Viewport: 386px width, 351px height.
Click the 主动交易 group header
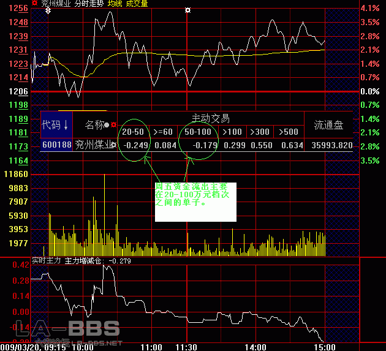[x=210, y=118]
